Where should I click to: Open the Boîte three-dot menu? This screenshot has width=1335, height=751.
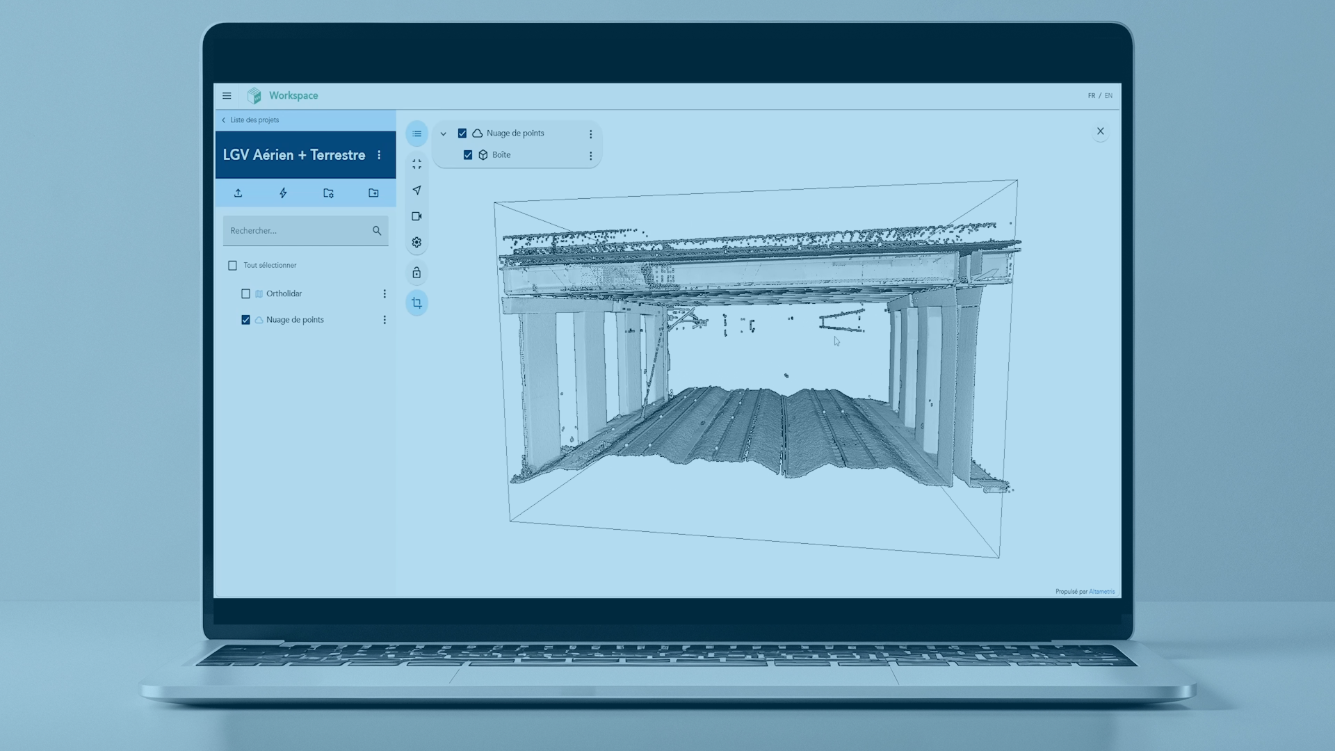pyautogui.click(x=591, y=156)
